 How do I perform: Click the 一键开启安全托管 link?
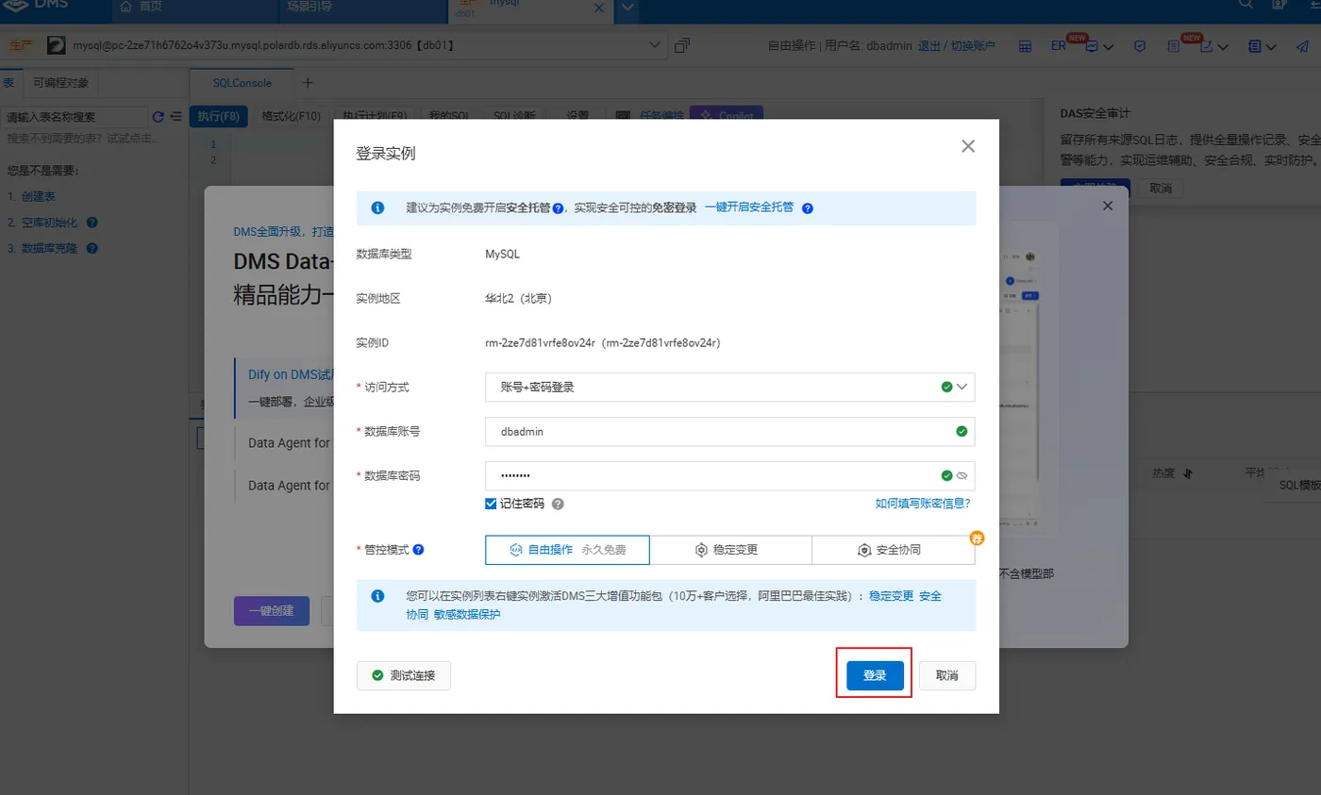tap(749, 207)
